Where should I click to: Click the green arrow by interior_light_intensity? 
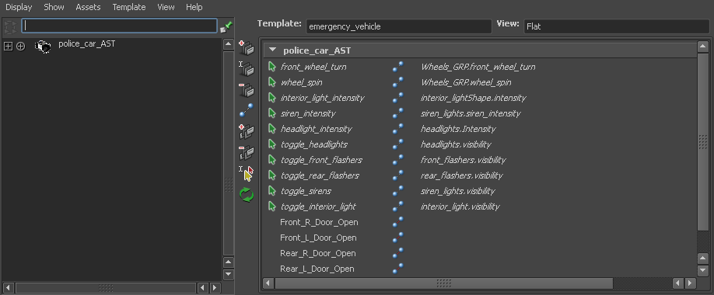pyautogui.click(x=272, y=98)
